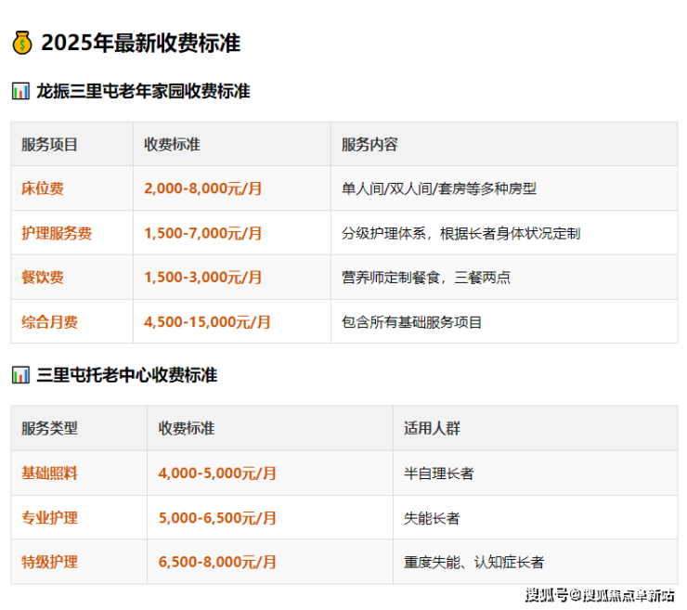
Task: Click the 服务项目 column header
Action: click(x=50, y=144)
